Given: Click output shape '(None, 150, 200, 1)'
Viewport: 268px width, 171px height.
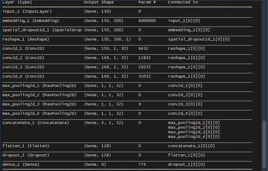Looking at the screenshot, I should (x=108, y=39).
